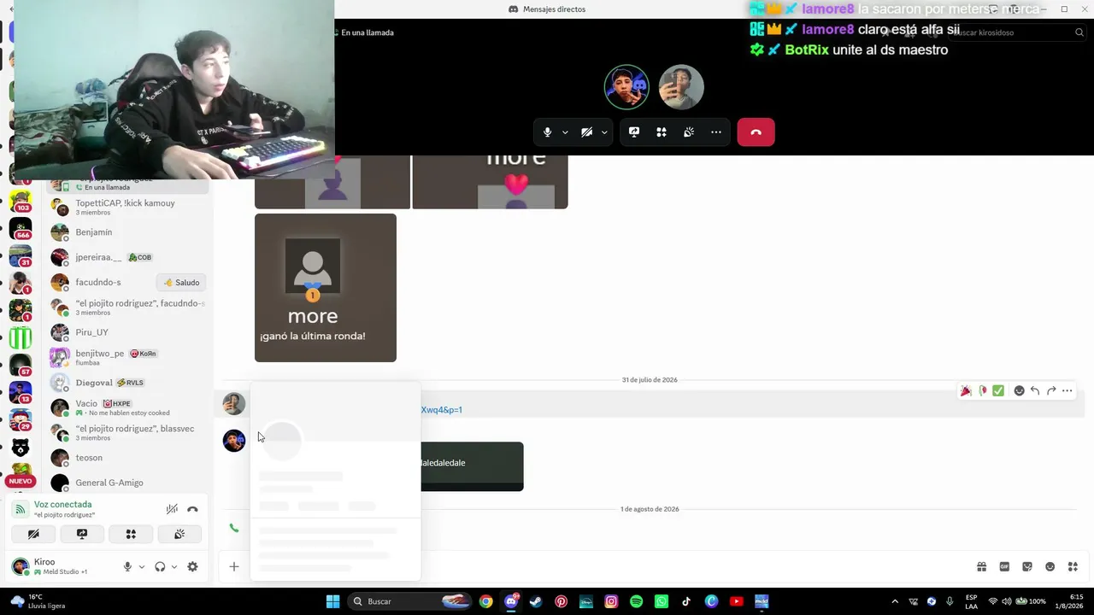Image resolution: width=1094 pixels, height=615 pixels.
Task: Open the link ending in Xwq4&p=1
Action: pyautogui.click(x=441, y=410)
